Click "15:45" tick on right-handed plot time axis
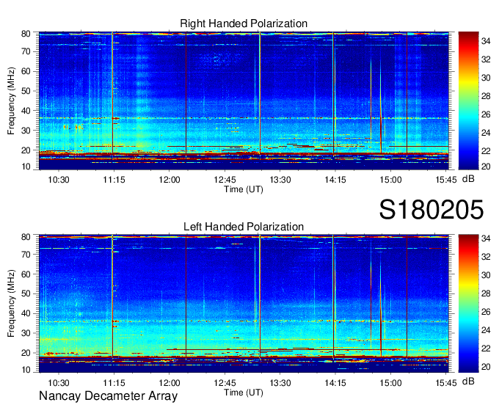 pos(446,180)
